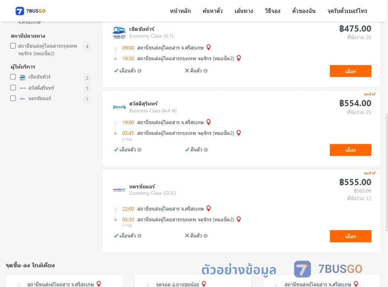The height and width of the screenshot is (287, 388).
Task: Click Business Class (ม.4 พ) label
Action: click(x=153, y=111)
